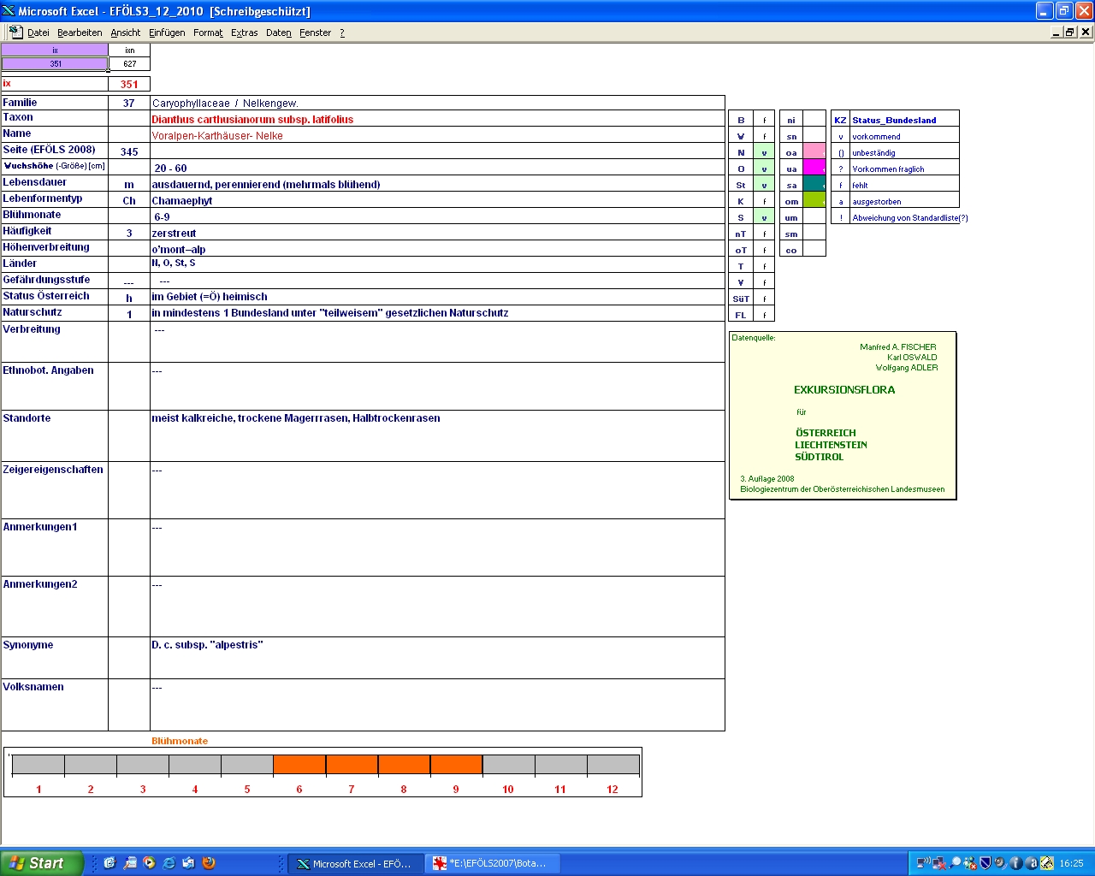Click the month 1 gray bar
This screenshot has height=876, width=1095.
coord(38,765)
